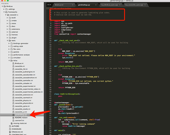
Task: Open cocos2dx_spine.ini in the sidebar
Action: (x=22, y=106)
